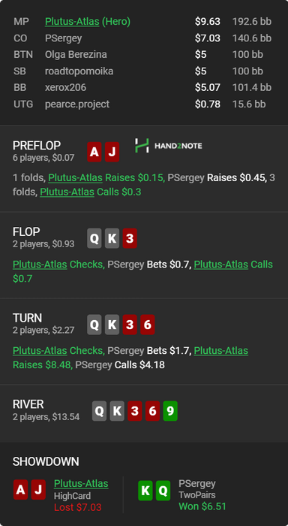Click the preflop red Ace hole card
This screenshot has height=526, width=288.
(94, 152)
